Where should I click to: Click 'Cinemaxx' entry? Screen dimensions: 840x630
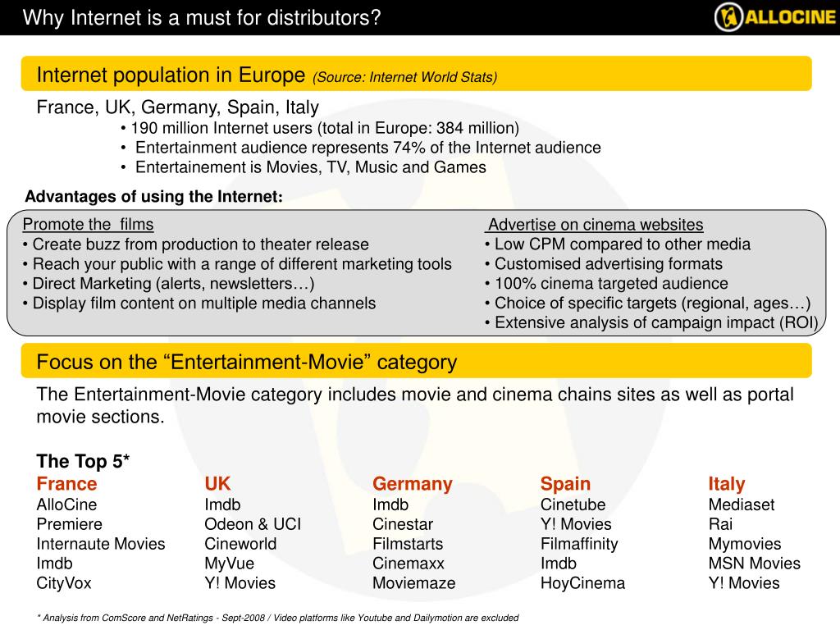[x=409, y=564]
